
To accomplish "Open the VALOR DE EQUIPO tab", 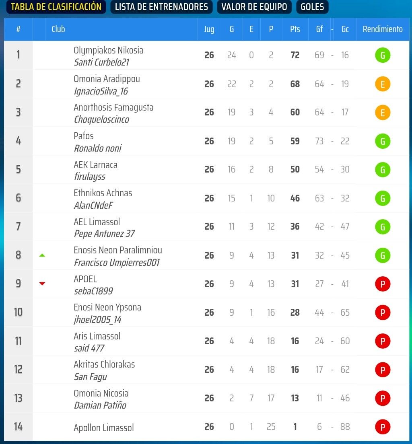I will (x=254, y=7).
